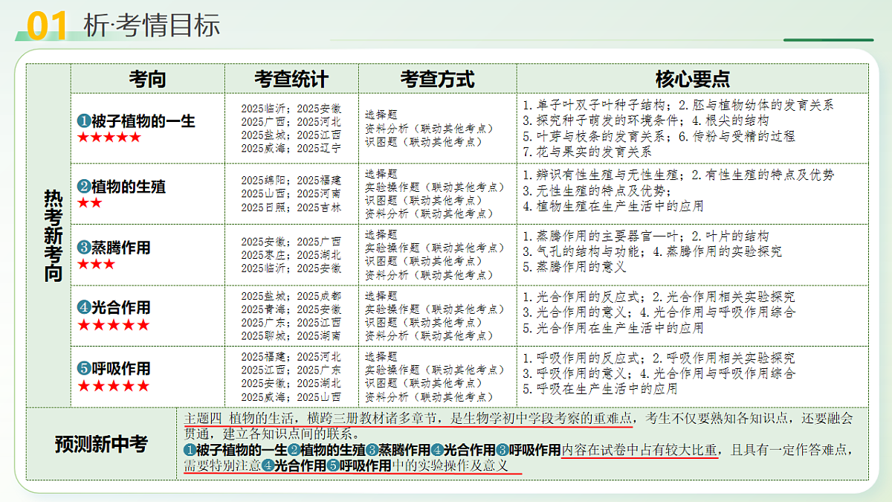Select the 核心要点 column header

(692, 80)
